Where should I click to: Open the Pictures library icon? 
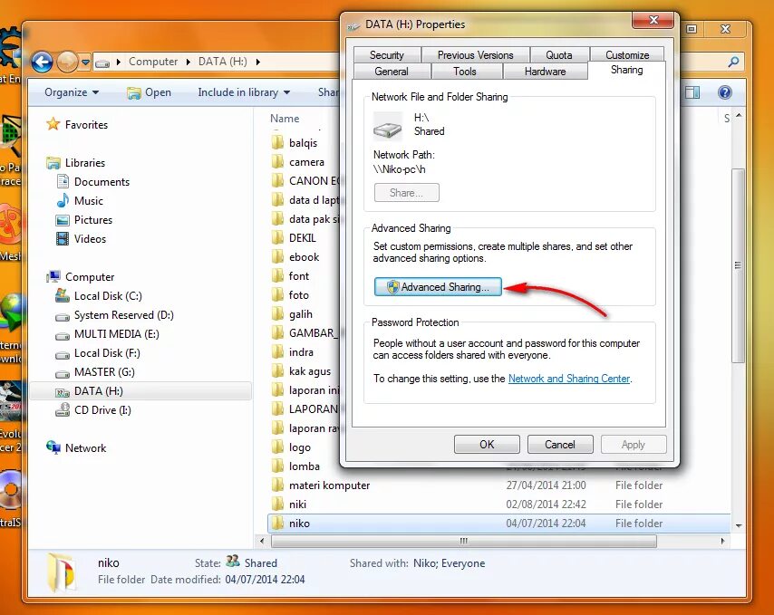click(x=63, y=220)
